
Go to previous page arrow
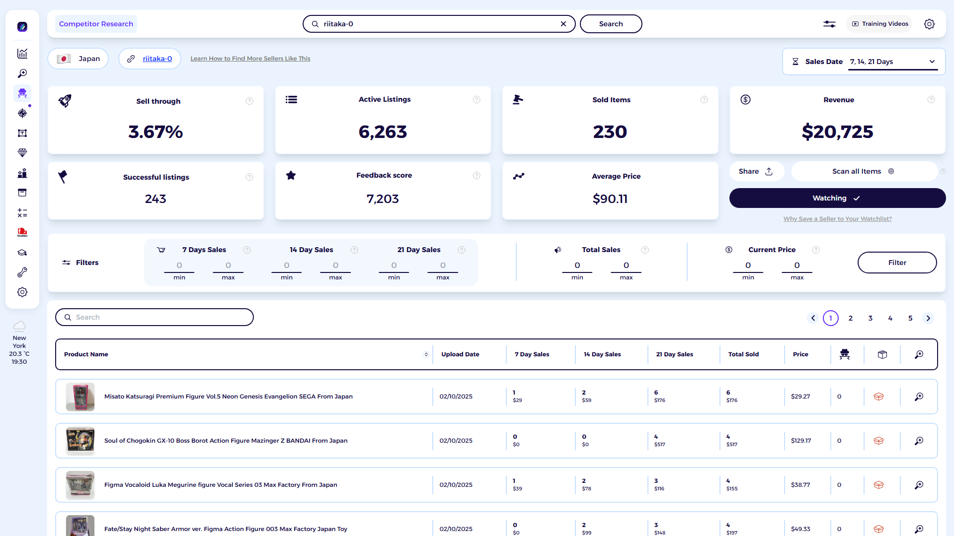813,318
